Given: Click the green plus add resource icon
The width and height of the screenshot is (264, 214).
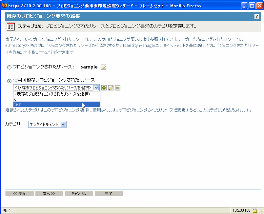Looking at the screenshot, I should [x=104, y=88].
